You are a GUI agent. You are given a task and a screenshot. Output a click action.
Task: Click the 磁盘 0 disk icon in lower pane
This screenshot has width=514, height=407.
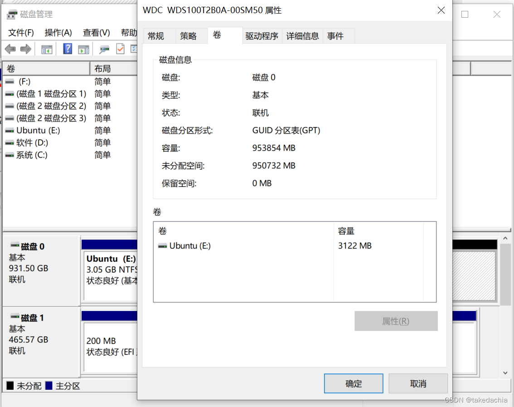[x=15, y=245]
